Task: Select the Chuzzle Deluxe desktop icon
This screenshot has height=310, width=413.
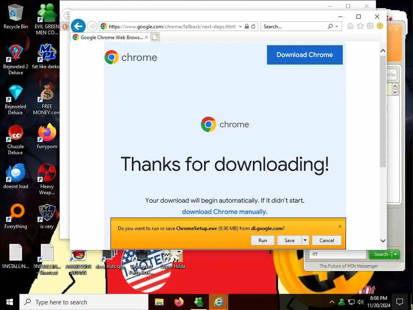Action: point(16,140)
